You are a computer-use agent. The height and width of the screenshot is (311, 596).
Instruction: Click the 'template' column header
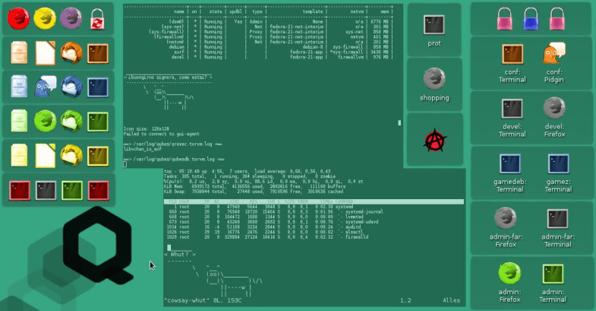(x=313, y=12)
